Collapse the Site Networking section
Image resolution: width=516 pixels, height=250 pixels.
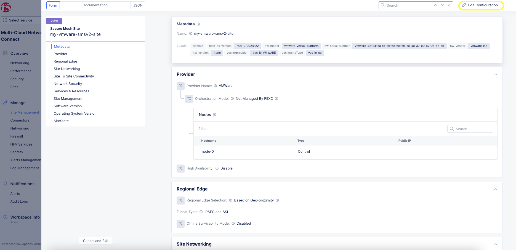click(x=496, y=244)
